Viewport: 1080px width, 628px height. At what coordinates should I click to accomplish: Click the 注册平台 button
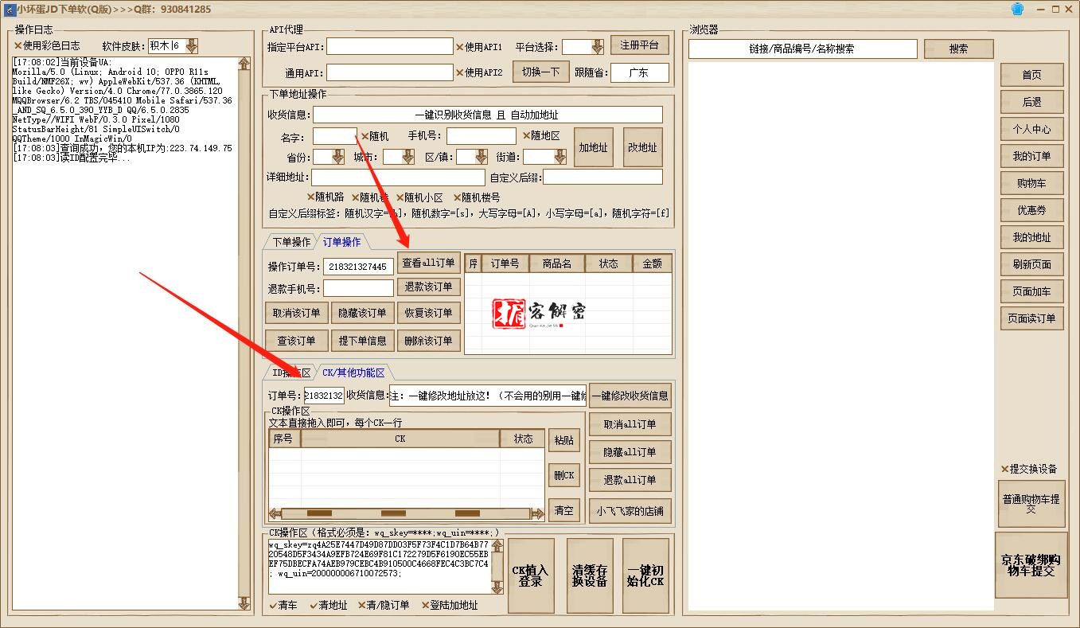click(x=640, y=45)
